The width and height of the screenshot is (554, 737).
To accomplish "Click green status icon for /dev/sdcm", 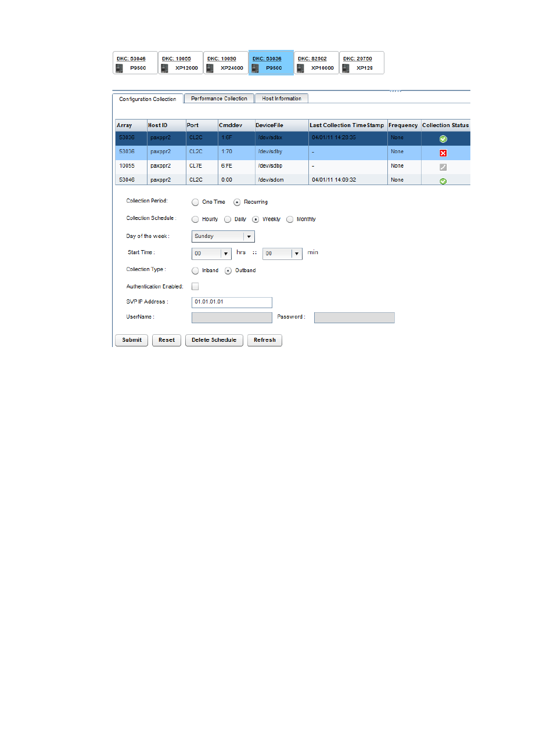I will 443,181.
